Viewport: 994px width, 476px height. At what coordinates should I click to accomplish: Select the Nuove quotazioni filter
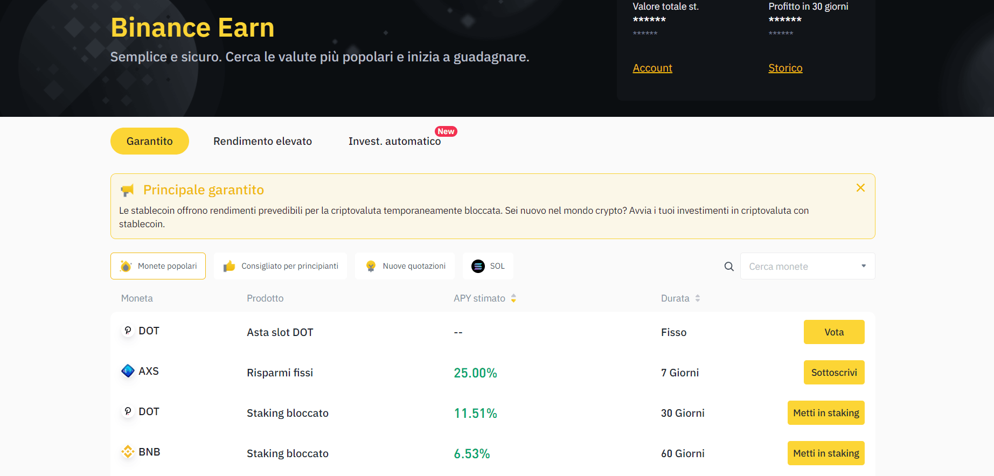[x=405, y=266]
